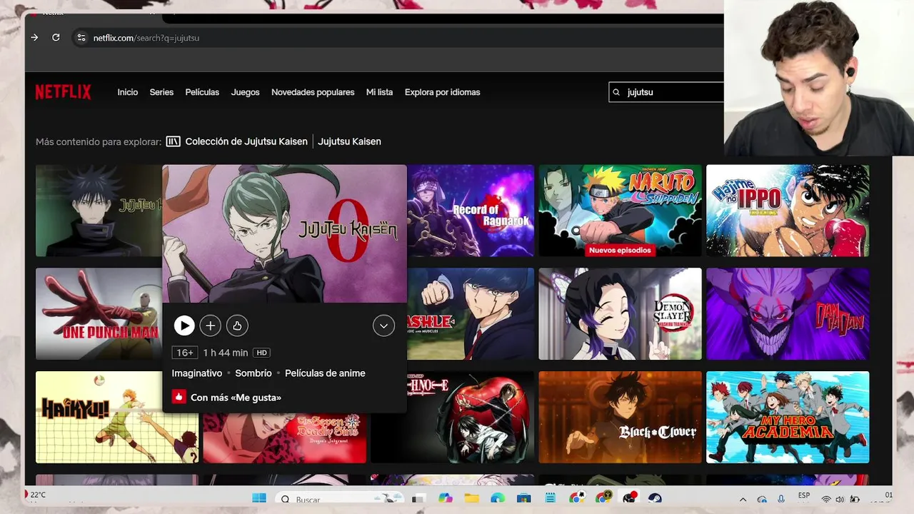
Task: Click the netflix.com address bar URL
Action: [x=146, y=38]
